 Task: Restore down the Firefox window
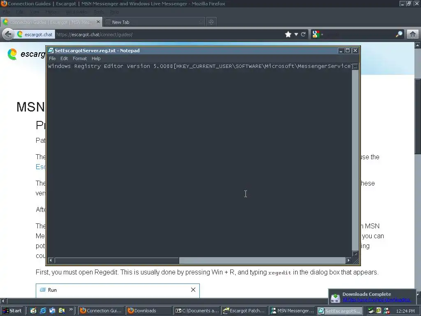409,4
